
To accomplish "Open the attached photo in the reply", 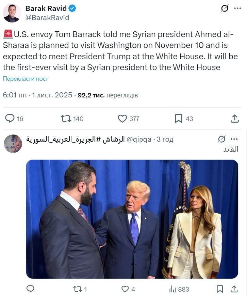I will [x=132, y=219].
